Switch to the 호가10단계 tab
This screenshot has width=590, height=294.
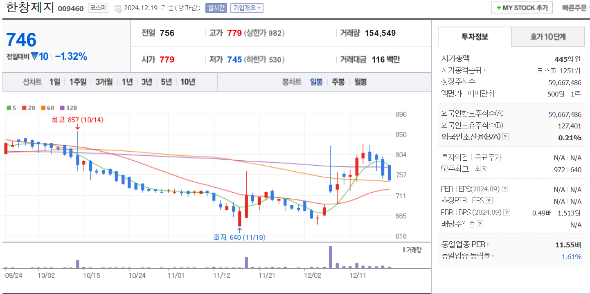click(x=548, y=37)
